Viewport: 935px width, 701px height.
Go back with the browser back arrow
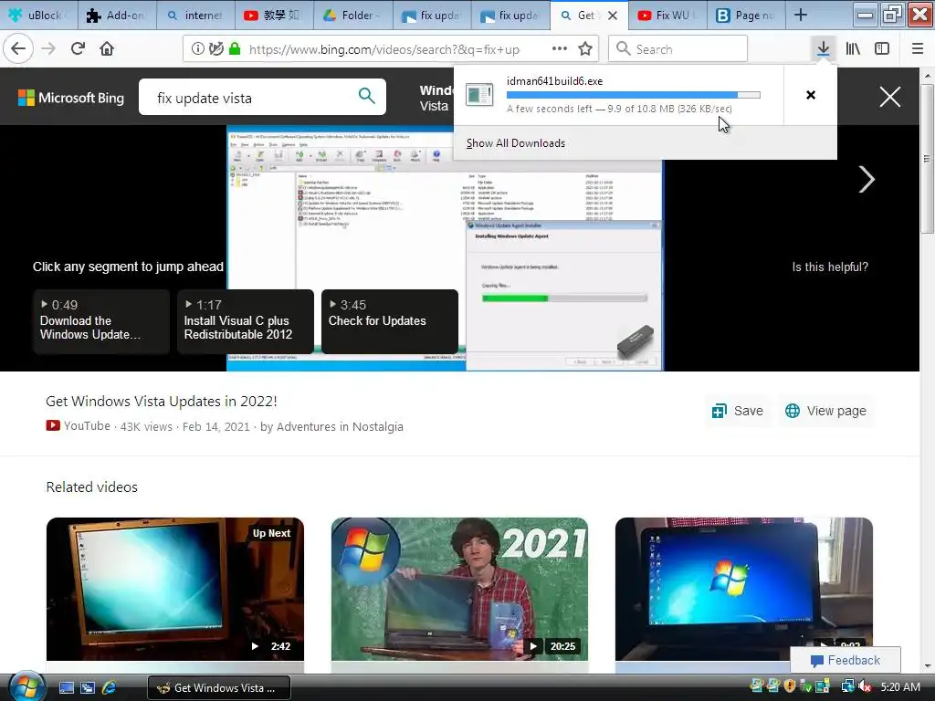[x=18, y=49]
